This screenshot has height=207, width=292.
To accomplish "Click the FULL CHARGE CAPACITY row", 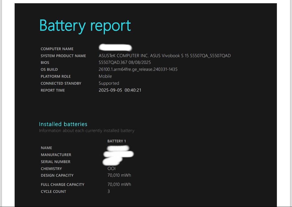I will 62,185.
